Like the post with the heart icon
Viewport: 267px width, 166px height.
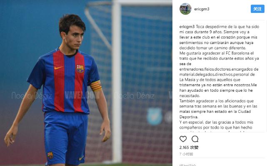tap(183, 139)
